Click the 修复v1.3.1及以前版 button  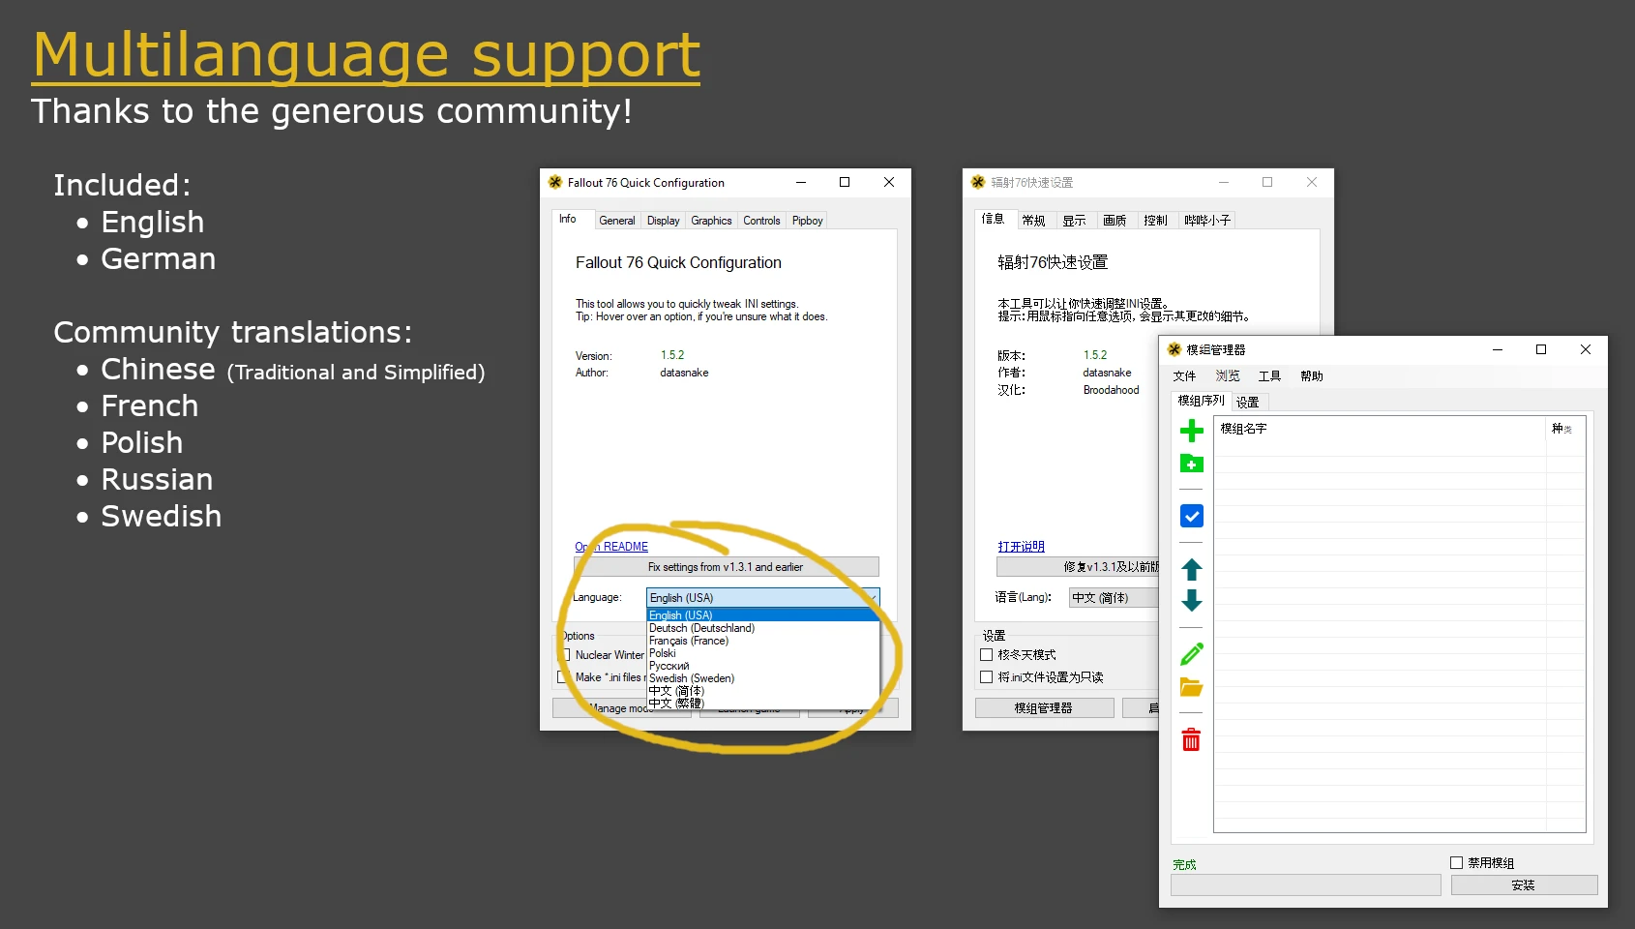coord(1078,567)
